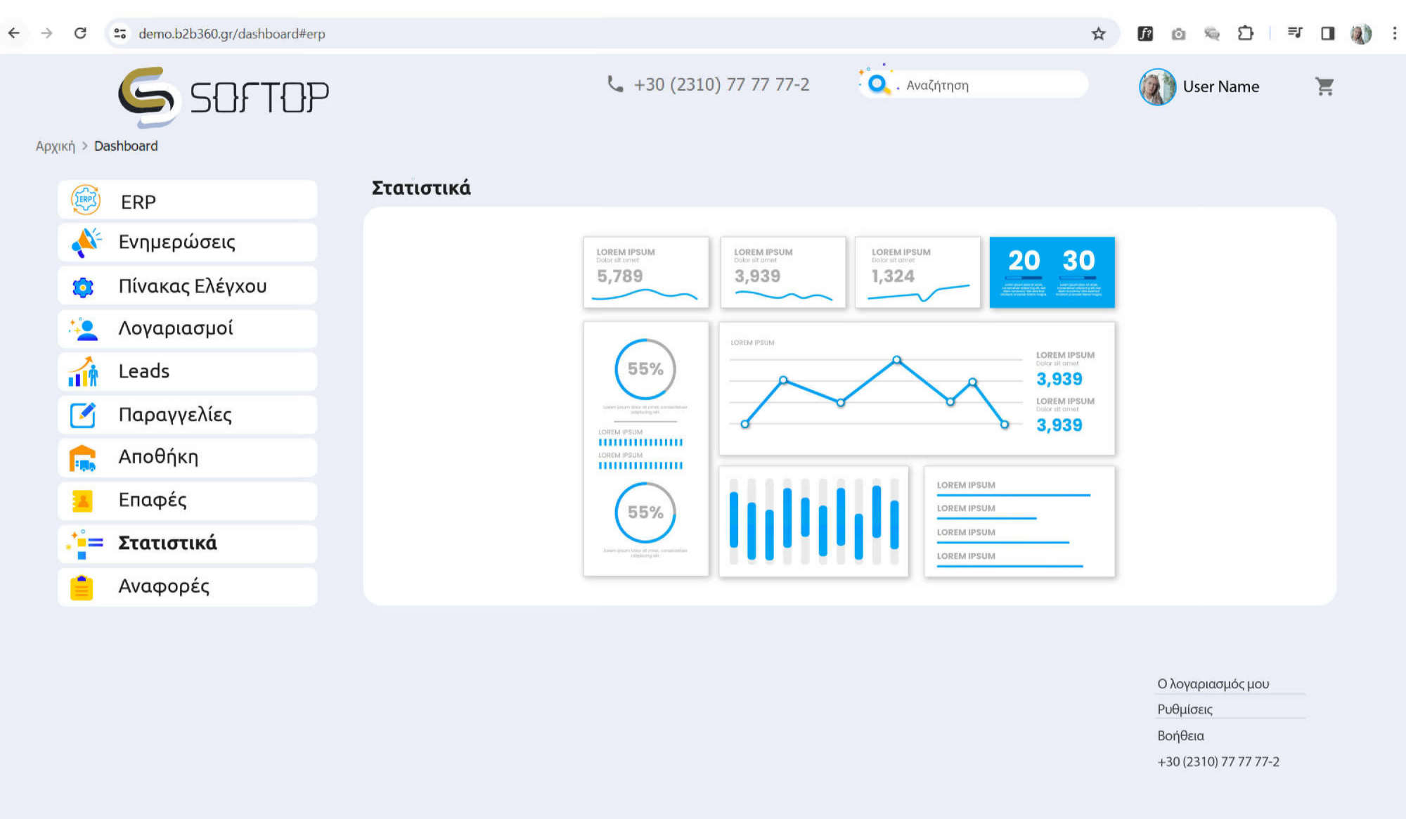The image size is (1406, 819).
Task: Click the Leads chart icon
Action: [x=83, y=371]
